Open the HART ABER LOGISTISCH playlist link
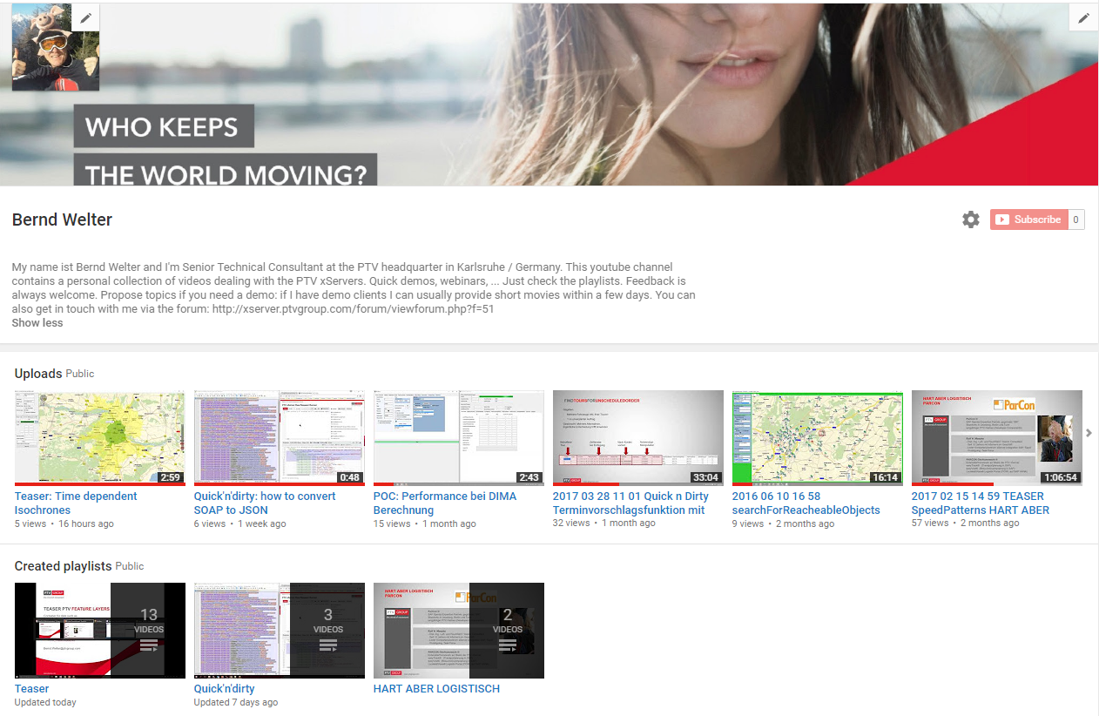The image size is (1099, 716). [436, 688]
